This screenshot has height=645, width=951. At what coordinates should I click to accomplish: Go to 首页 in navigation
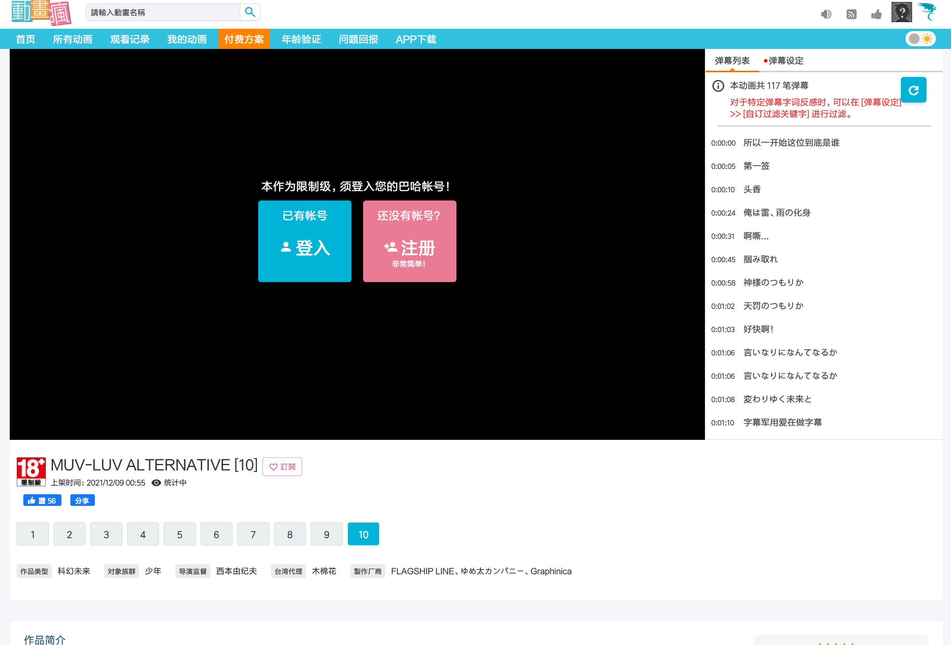point(25,39)
